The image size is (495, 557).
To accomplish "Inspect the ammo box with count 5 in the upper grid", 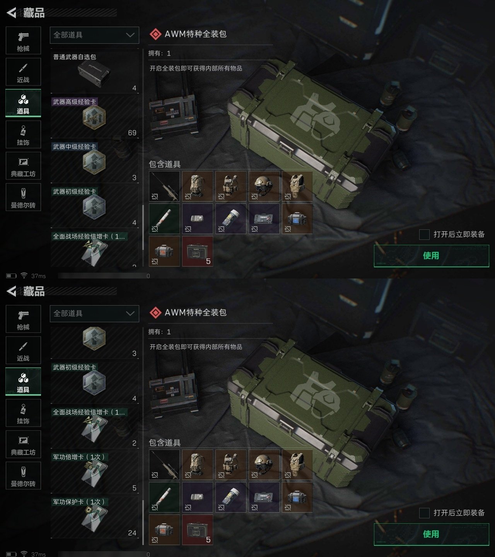I will (198, 251).
